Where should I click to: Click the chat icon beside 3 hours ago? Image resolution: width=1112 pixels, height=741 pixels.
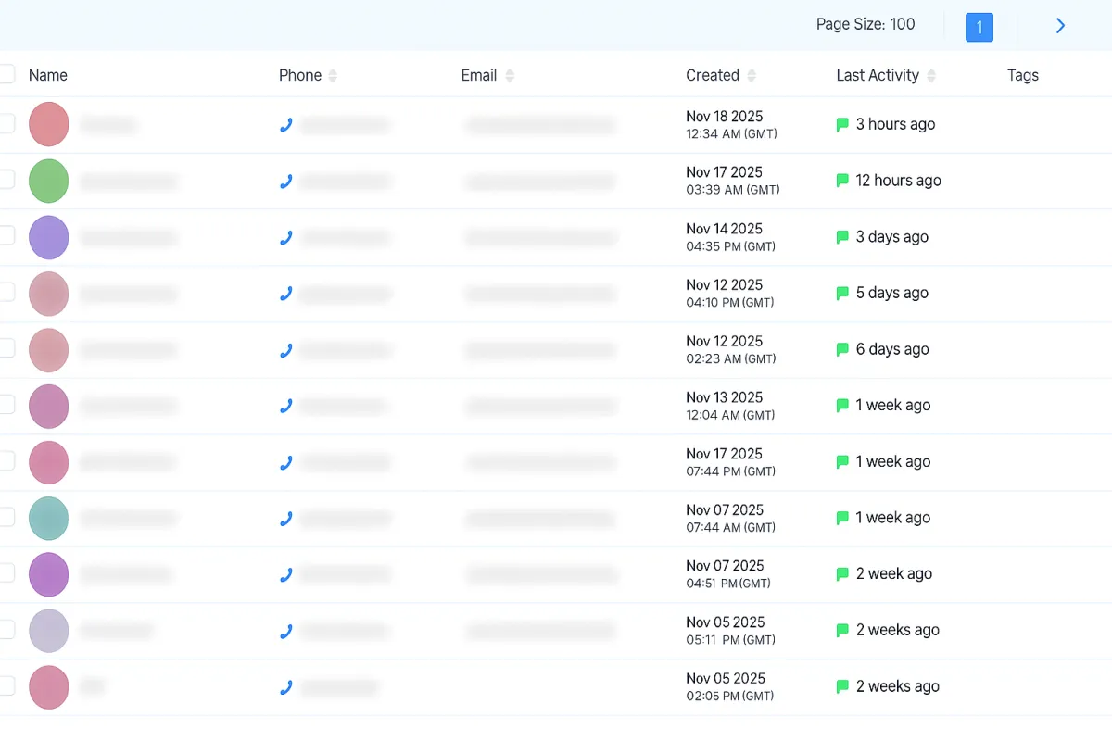[x=842, y=124]
